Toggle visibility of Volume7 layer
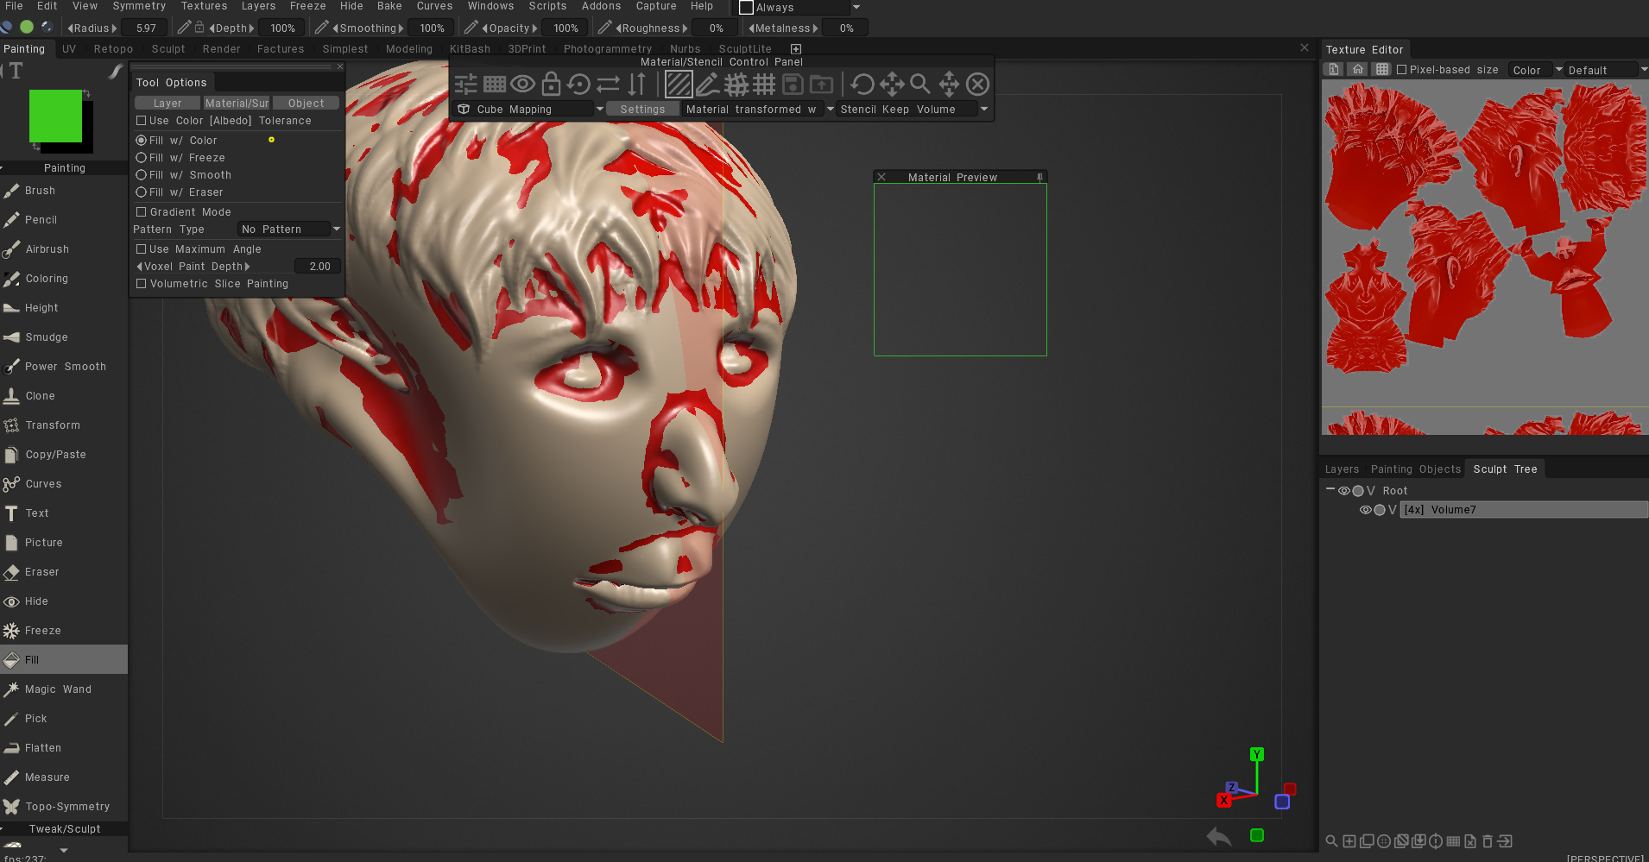 click(1365, 510)
